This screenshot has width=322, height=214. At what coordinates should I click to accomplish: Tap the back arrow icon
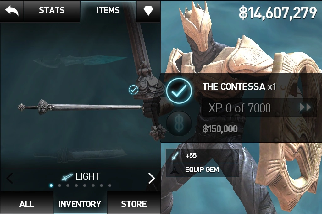12,11
